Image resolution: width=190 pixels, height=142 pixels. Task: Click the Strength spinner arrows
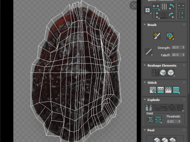184,47
